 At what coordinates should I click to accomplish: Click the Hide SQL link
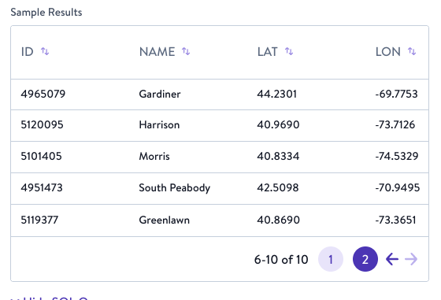point(50,298)
